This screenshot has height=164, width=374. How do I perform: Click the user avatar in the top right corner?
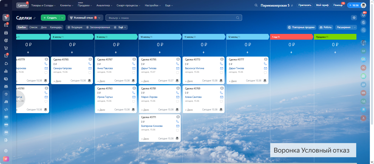tap(364, 5)
